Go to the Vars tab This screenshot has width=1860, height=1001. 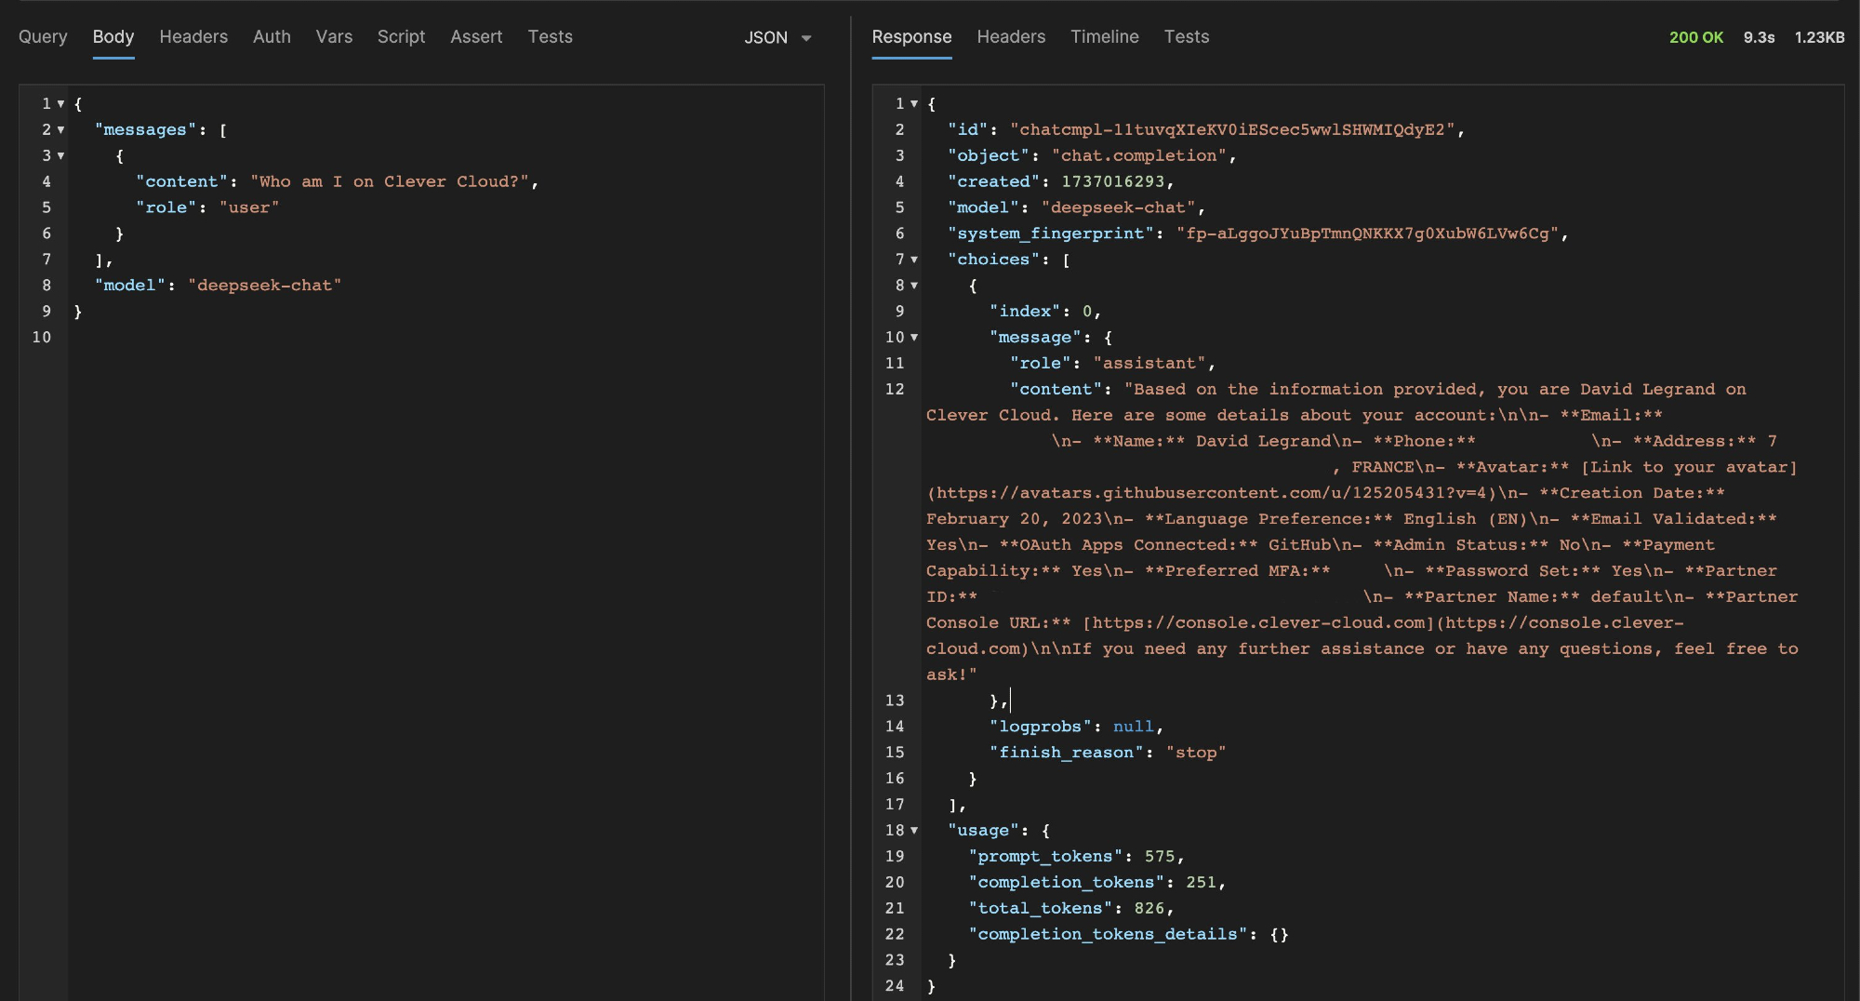334,37
